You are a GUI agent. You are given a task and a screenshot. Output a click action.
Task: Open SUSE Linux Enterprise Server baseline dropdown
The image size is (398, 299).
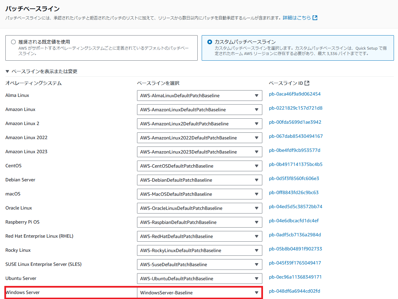(x=200, y=264)
